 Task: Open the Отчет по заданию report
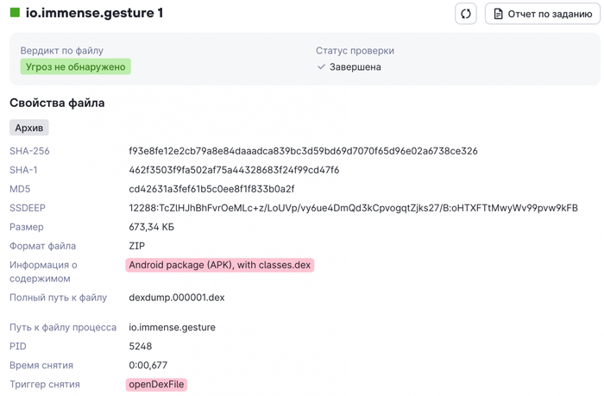tap(543, 14)
